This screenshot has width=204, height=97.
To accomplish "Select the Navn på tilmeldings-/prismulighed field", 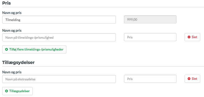I will (x=59, y=37).
